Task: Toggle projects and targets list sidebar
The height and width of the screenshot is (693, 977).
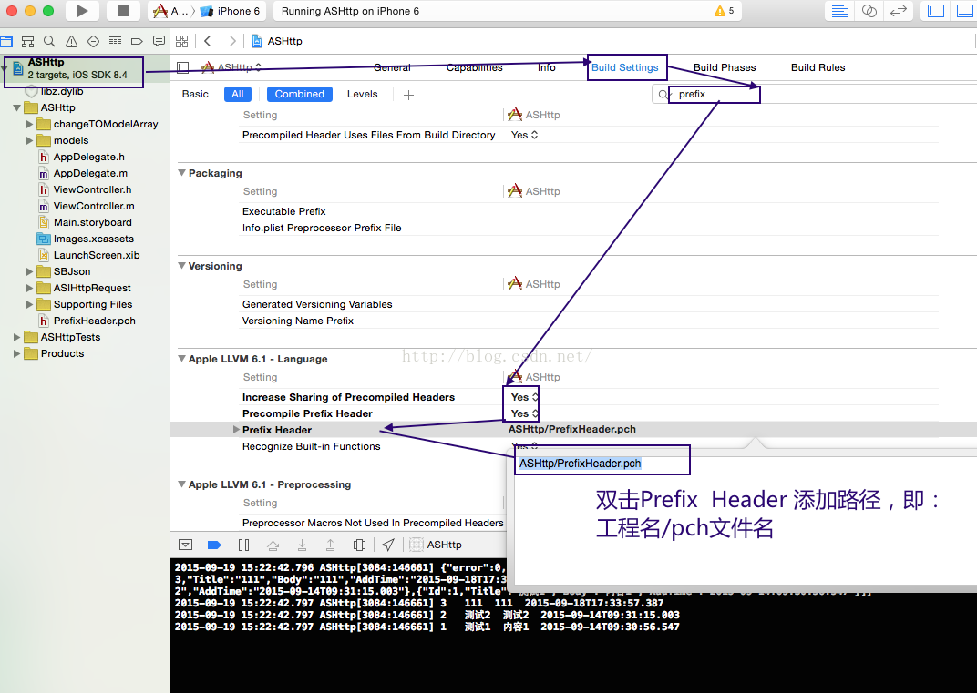Action: (x=182, y=67)
